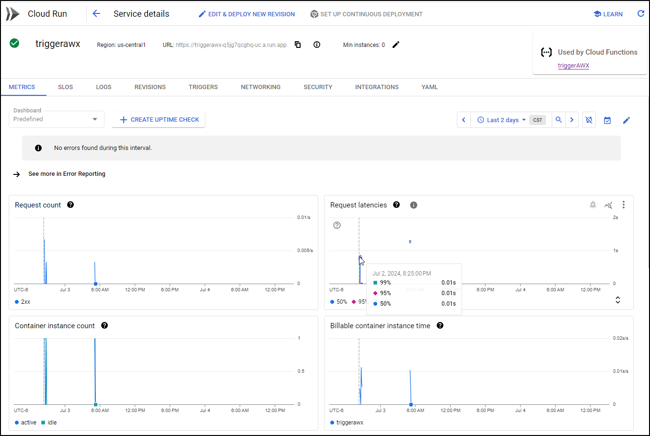Screen dimensions: 650x436
Task: Open the triggerawx service URL link
Action: tap(231, 45)
